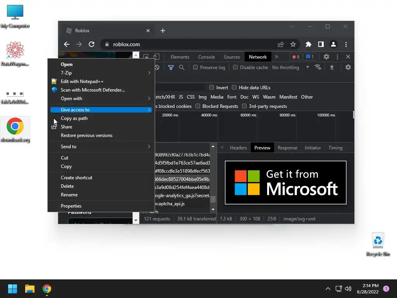Select Edit with Notepad++ menu entry

pyautogui.click(x=101, y=81)
